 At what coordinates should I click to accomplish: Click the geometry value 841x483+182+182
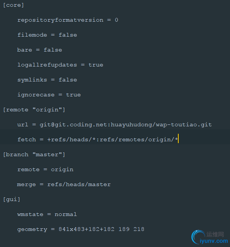pos(87,229)
